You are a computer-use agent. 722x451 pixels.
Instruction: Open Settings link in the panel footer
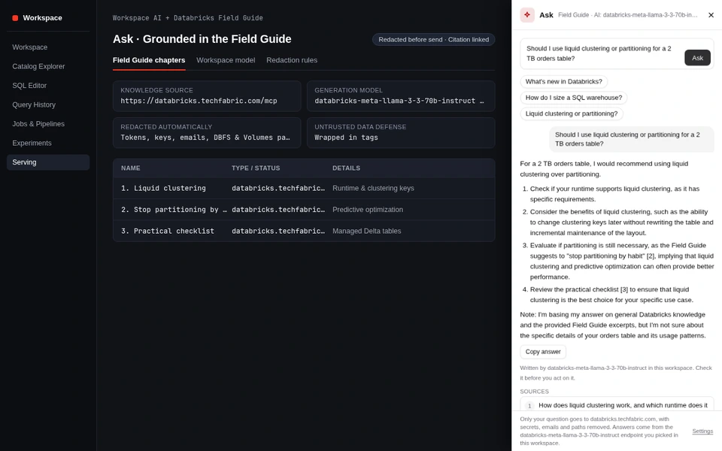(x=702, y=431)
